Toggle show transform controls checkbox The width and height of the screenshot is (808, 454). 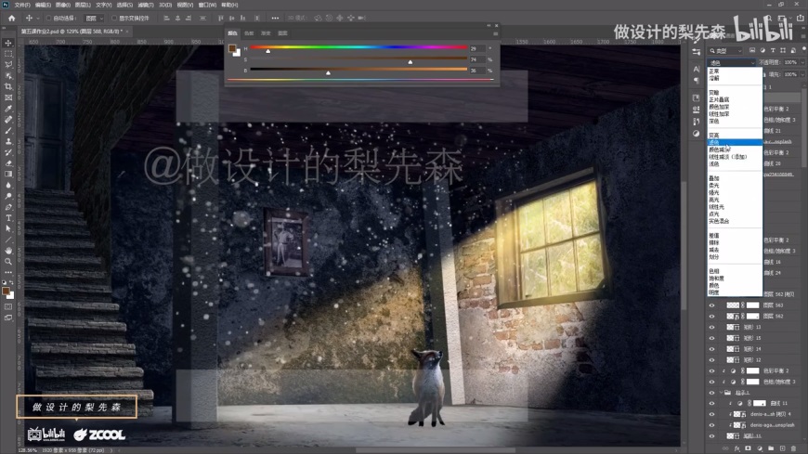pyautogui.click(x=114, y=18)
